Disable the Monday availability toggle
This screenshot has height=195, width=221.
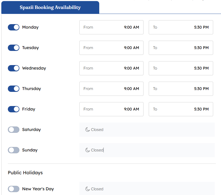point(14,27)
